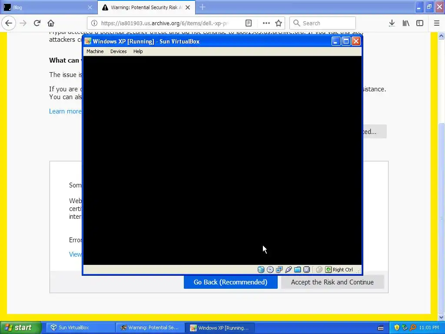Click the shared folders icon in VirtualBox status bar
445x334 pixels.
tap(297, 270)
